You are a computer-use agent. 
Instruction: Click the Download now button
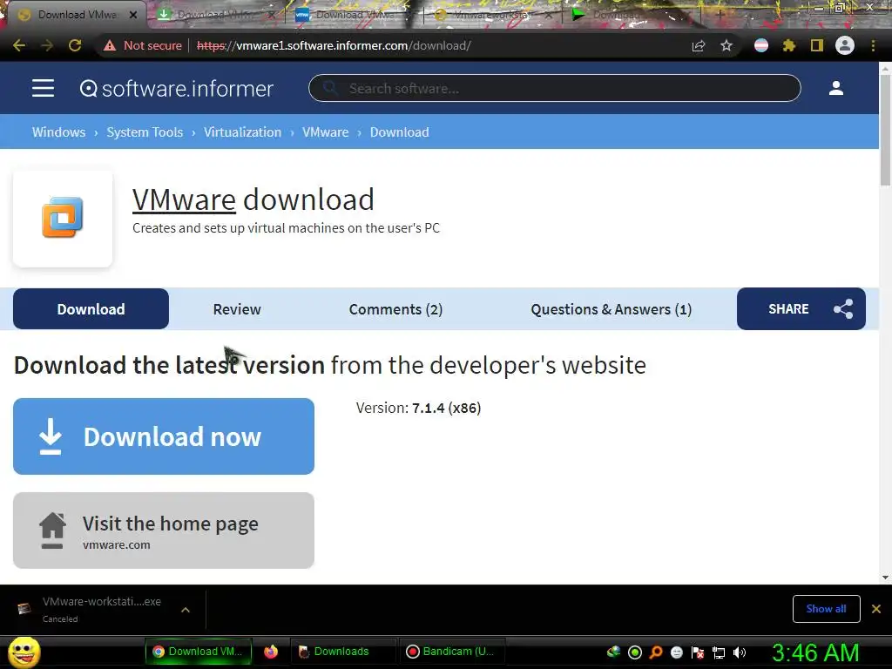point(164,436)
